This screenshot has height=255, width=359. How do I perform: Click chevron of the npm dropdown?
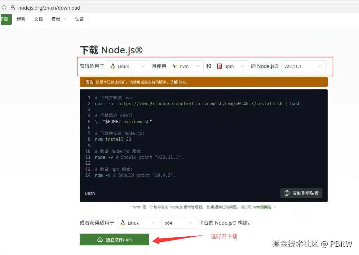(242, 66)
